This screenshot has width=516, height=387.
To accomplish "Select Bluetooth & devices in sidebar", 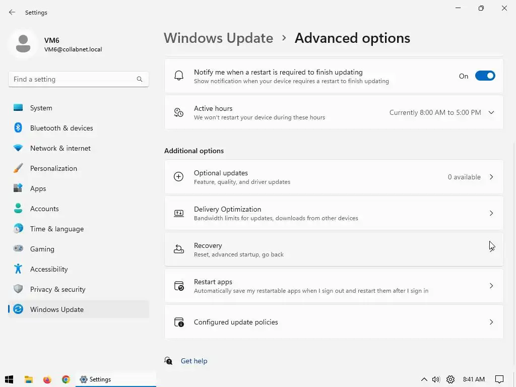I will (78, 127).
